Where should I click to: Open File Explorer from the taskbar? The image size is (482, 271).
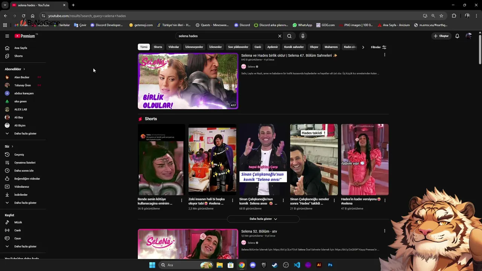tap(220, 265)
